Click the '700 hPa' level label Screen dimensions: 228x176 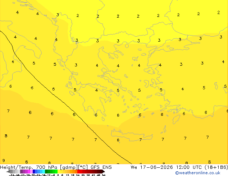coord(46,167)
